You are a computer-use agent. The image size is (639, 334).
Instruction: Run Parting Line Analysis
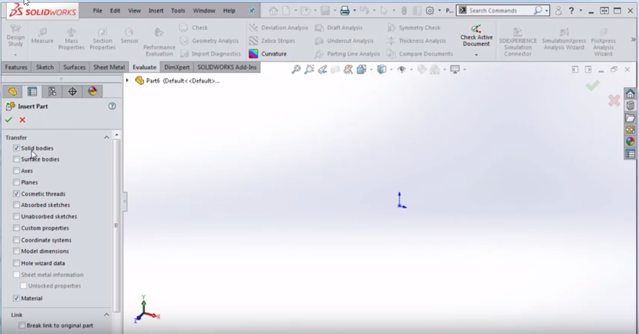(x=347, y=54)
